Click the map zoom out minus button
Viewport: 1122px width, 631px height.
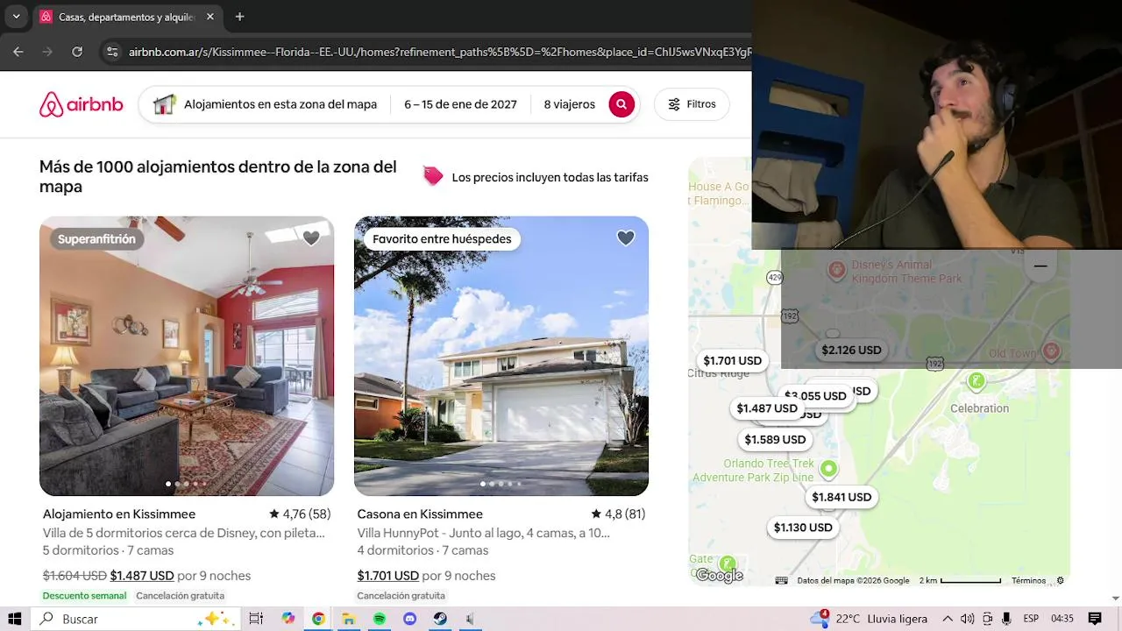[1040, 266]
